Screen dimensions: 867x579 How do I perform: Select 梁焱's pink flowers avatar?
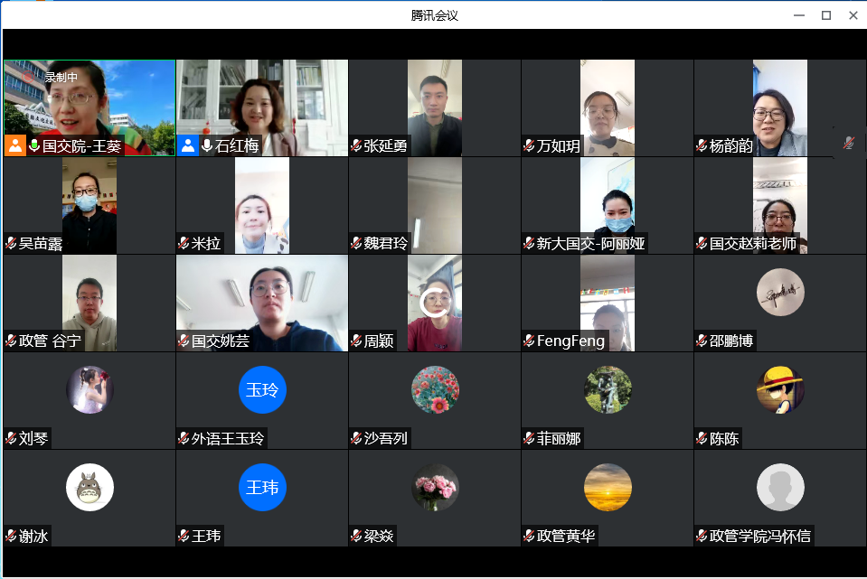click(435, 487)
